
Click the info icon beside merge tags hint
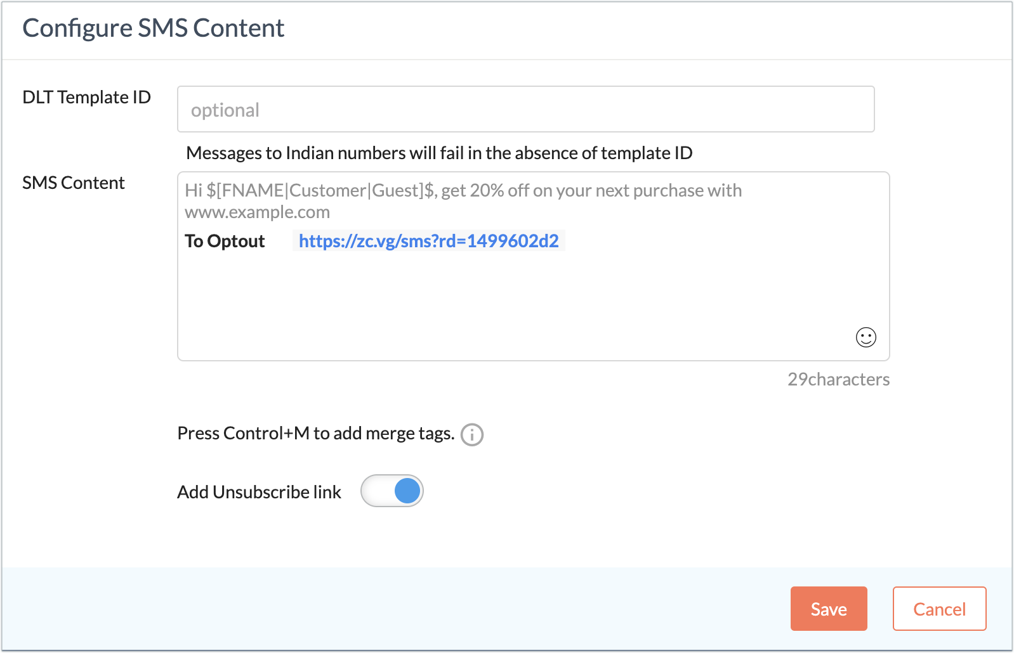point(471,435)
